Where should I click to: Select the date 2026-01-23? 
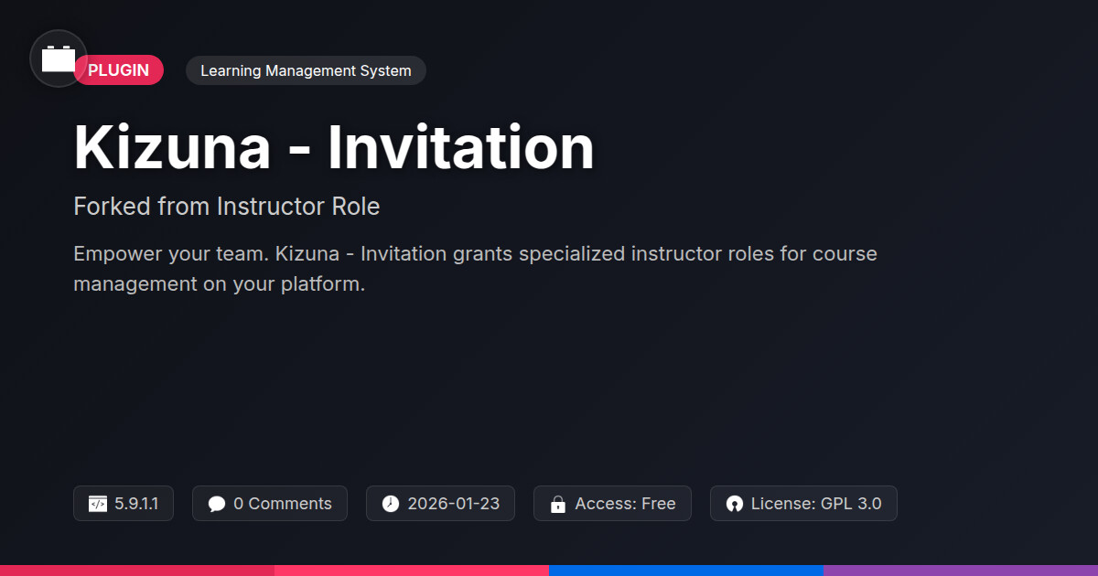click(453, 504)
